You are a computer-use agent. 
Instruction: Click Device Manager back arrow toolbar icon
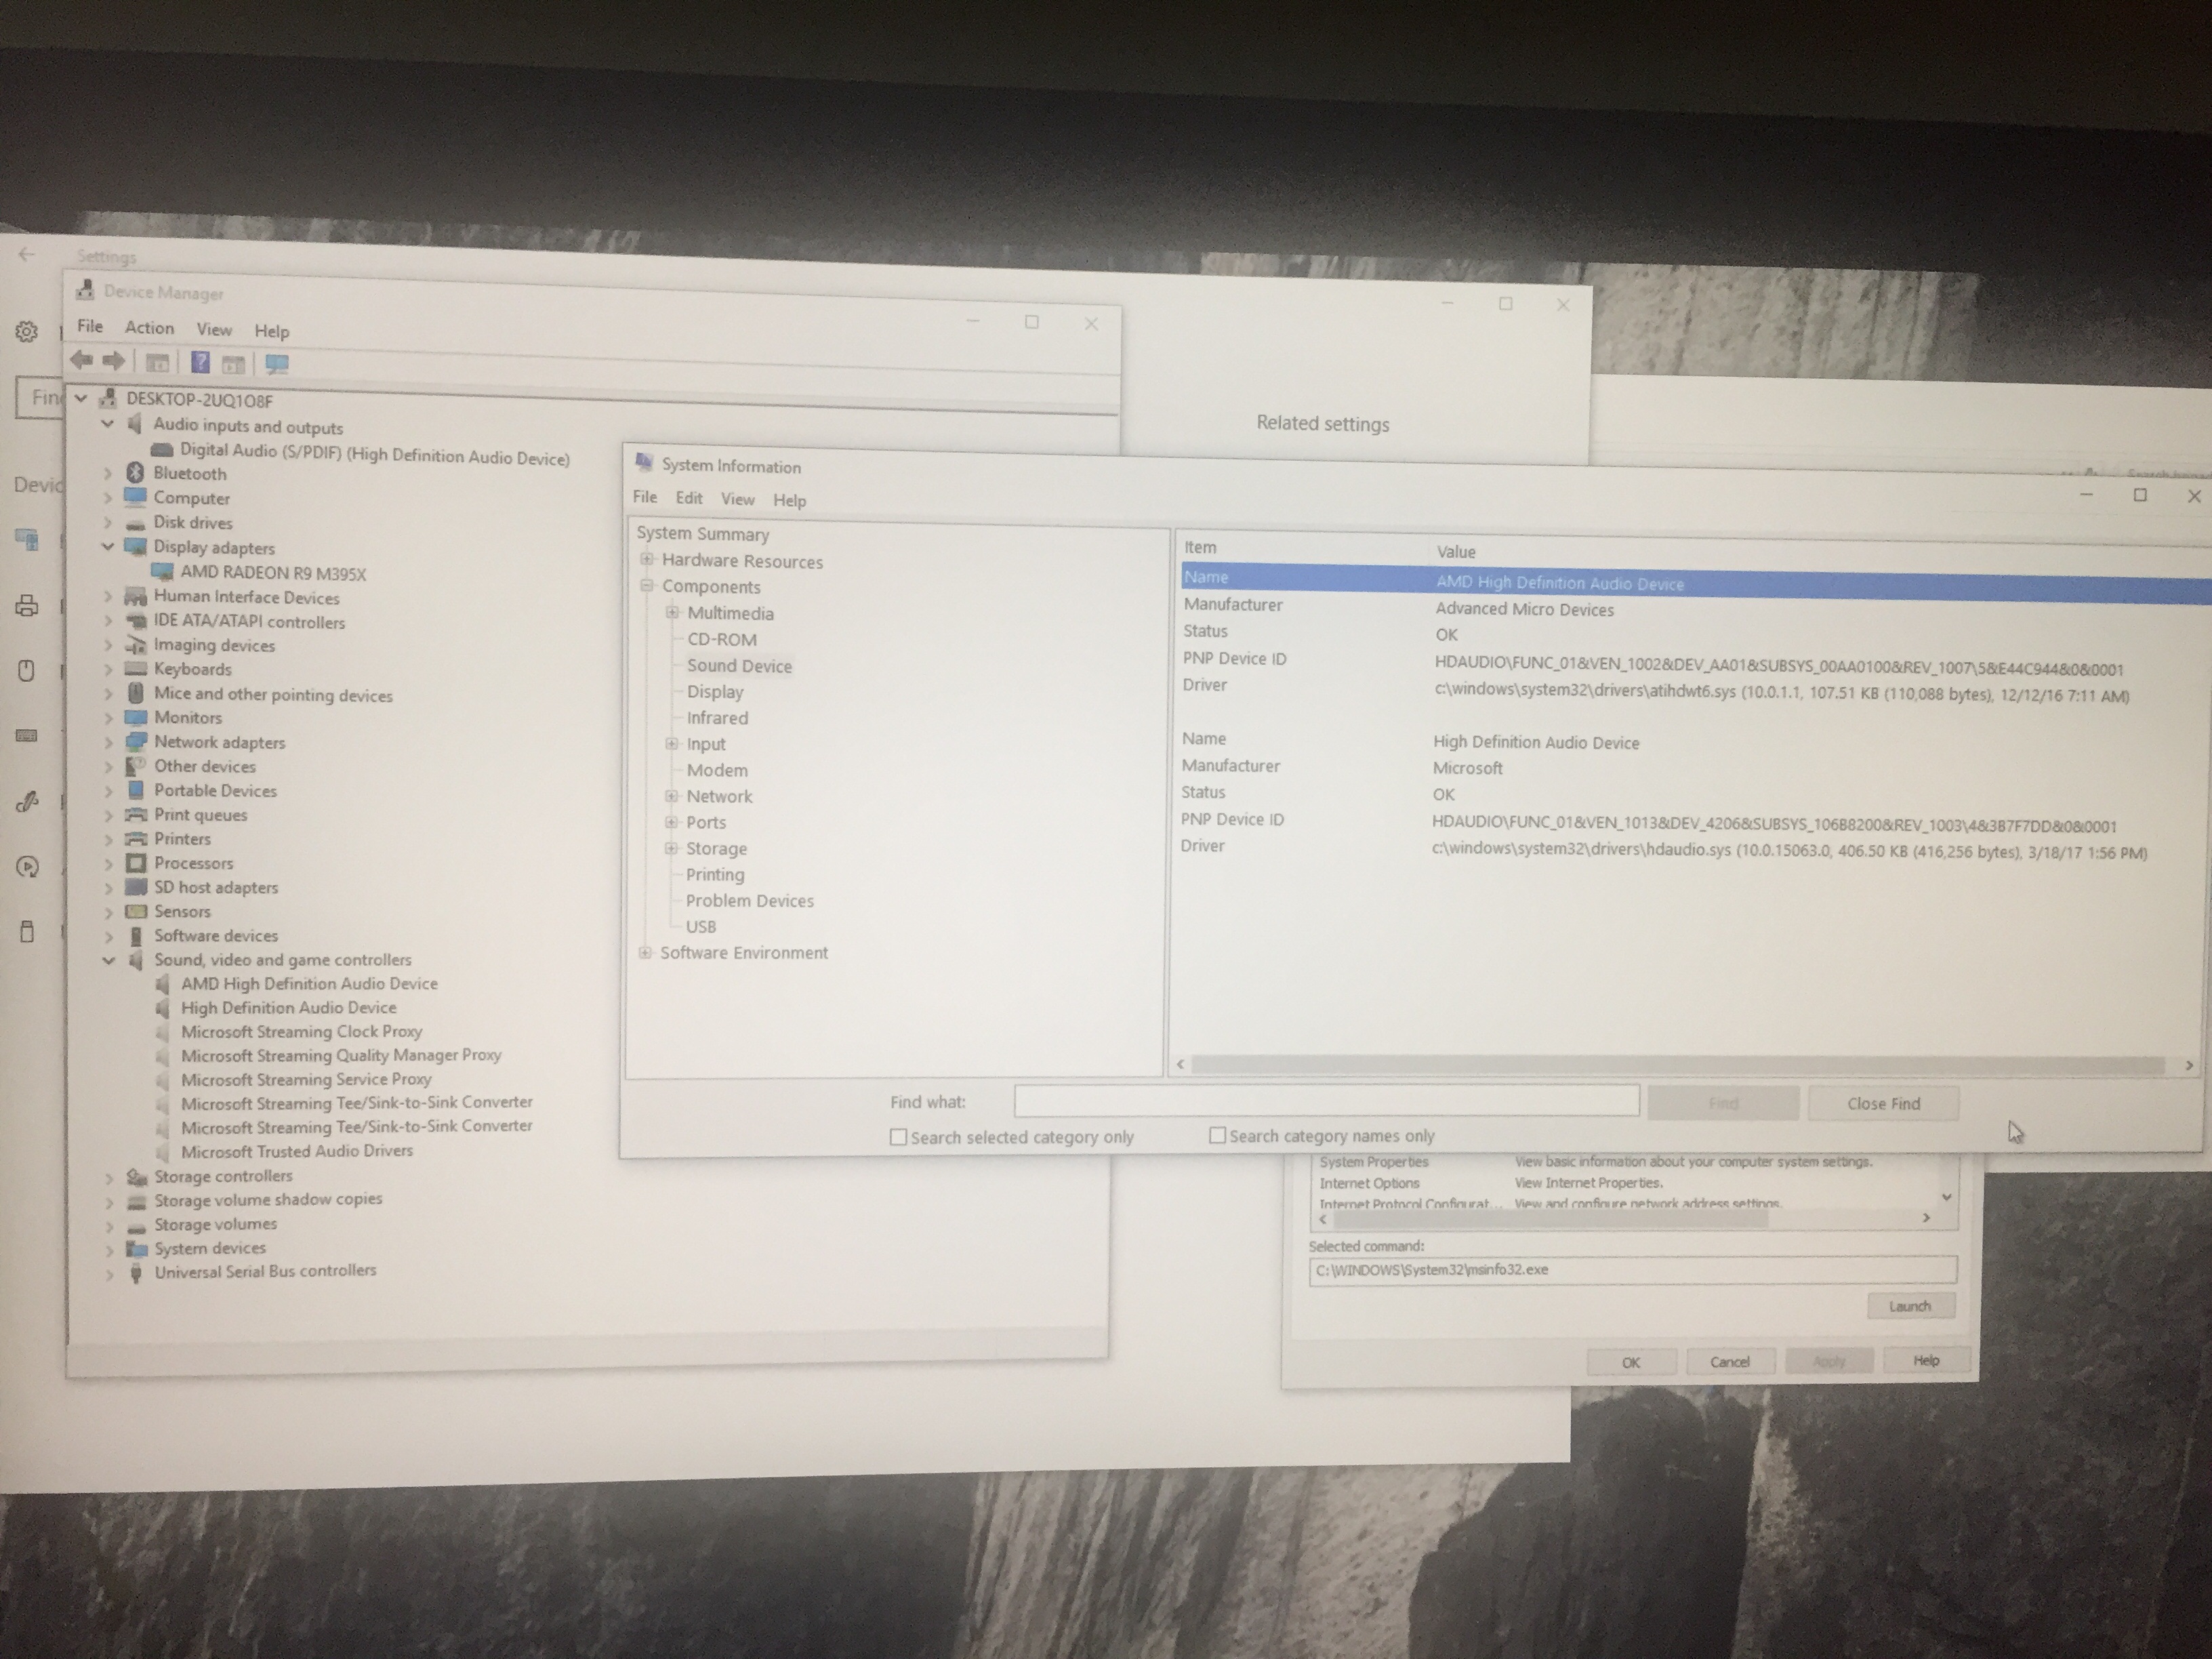[x=82, y=360]
